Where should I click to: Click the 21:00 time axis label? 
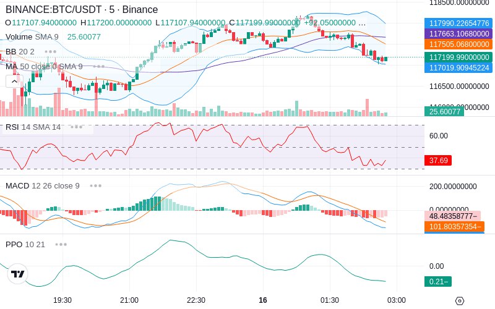129,300
